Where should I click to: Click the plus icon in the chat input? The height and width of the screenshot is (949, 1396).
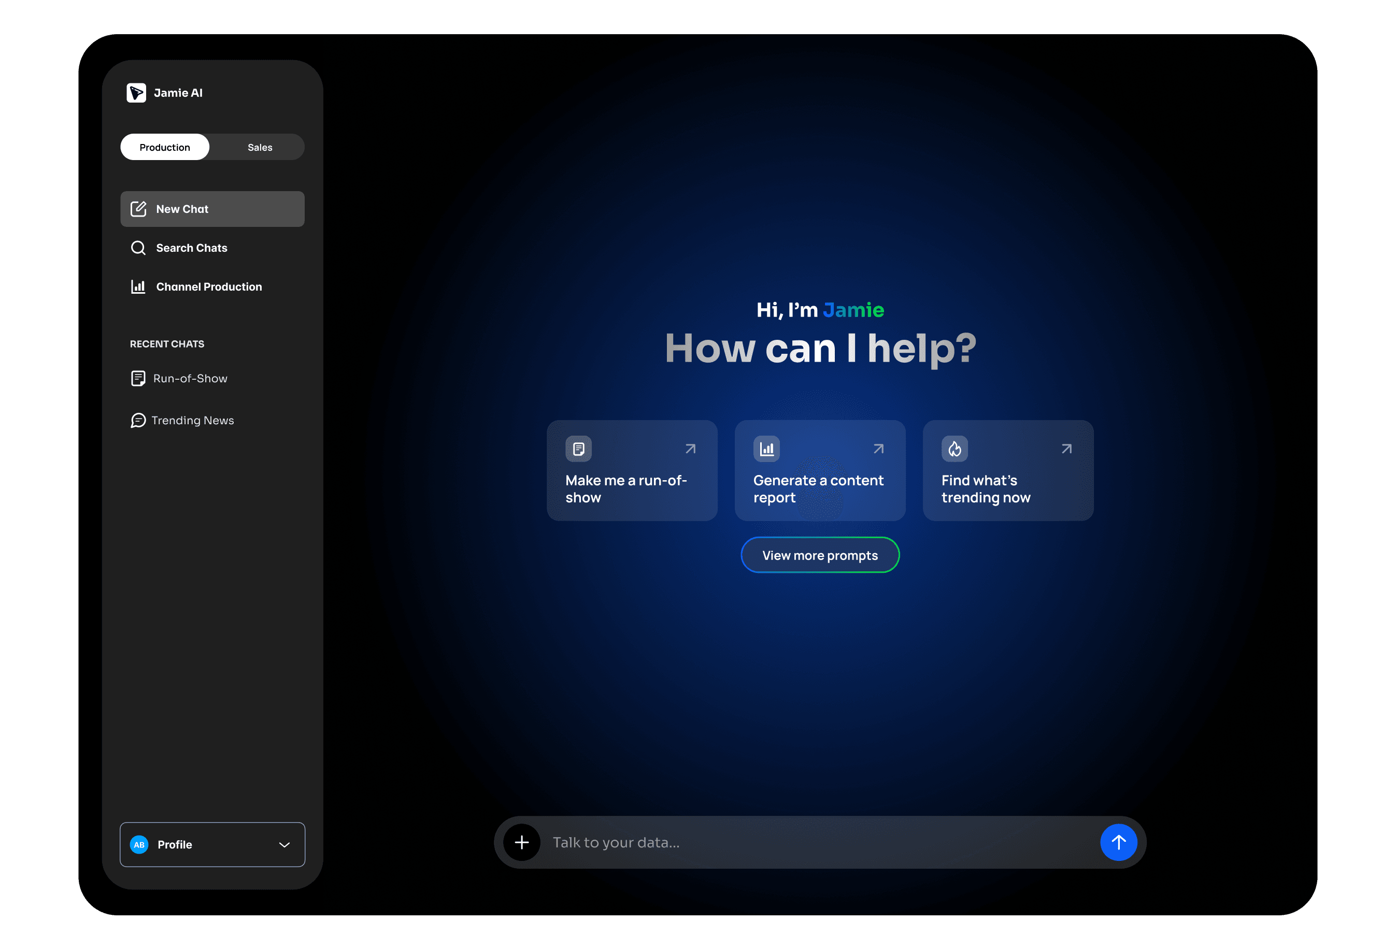pos(521,842)
